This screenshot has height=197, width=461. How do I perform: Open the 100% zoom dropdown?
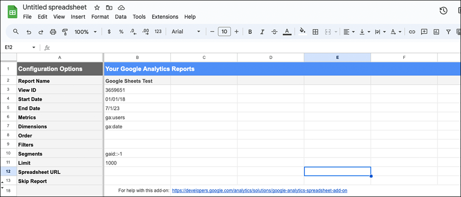(x=86, y=32)
